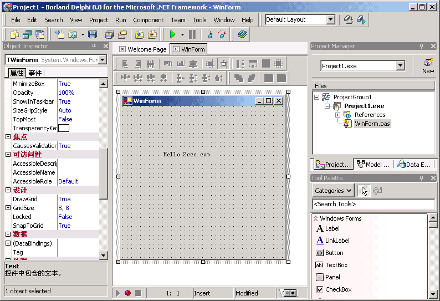Open the File menu

[16, 20]
